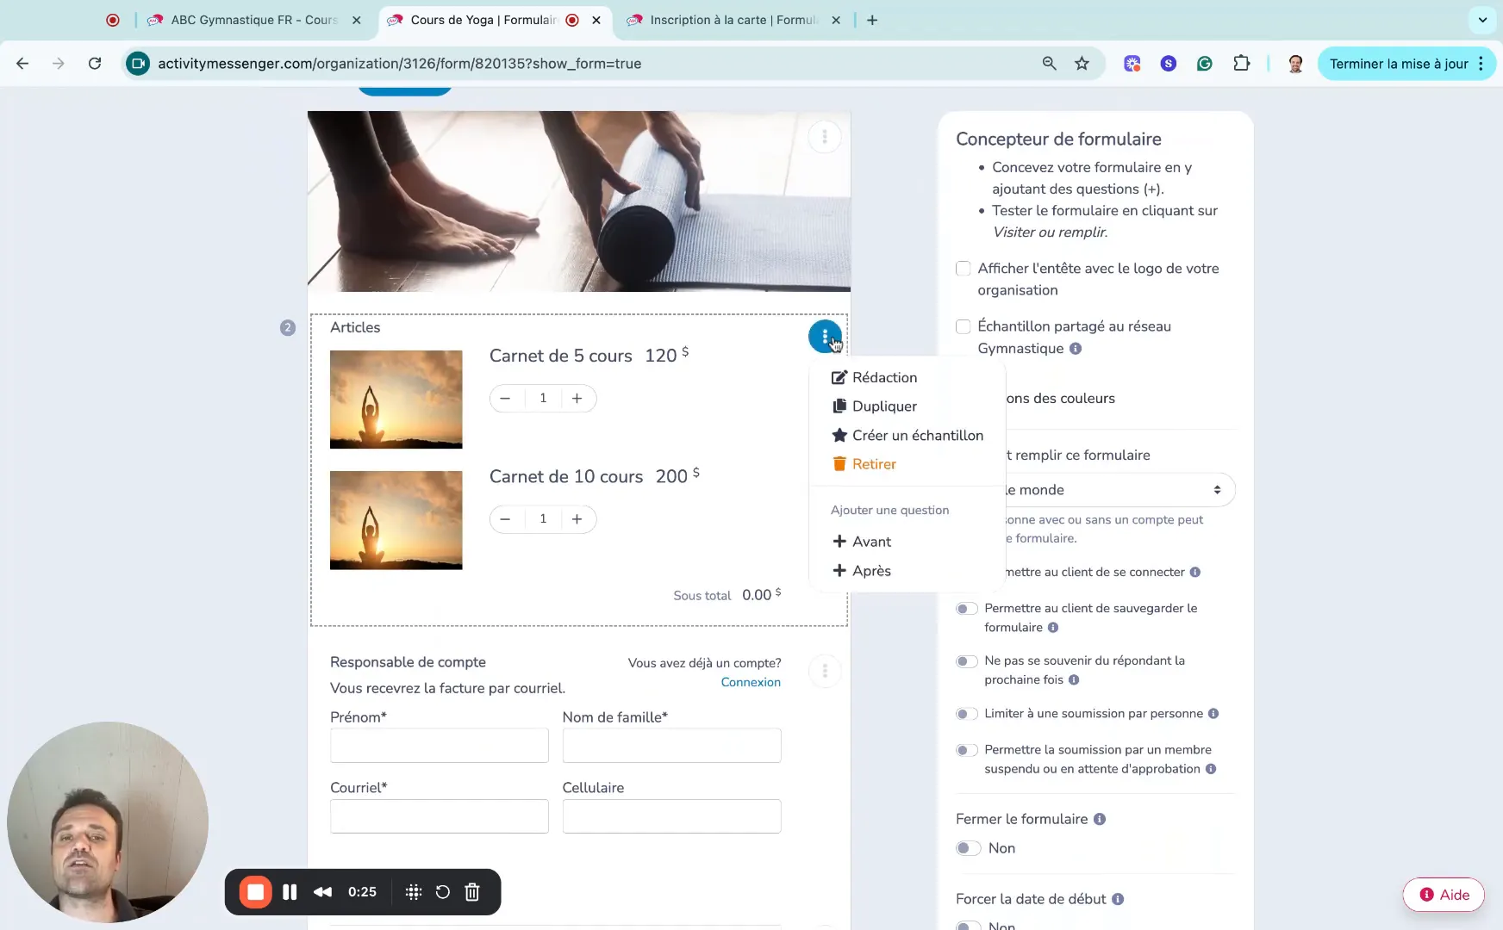Delete the recording using the trash icon

point(471,892)
